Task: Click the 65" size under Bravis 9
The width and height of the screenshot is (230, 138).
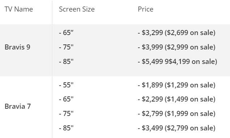Action: pos(66,33)
